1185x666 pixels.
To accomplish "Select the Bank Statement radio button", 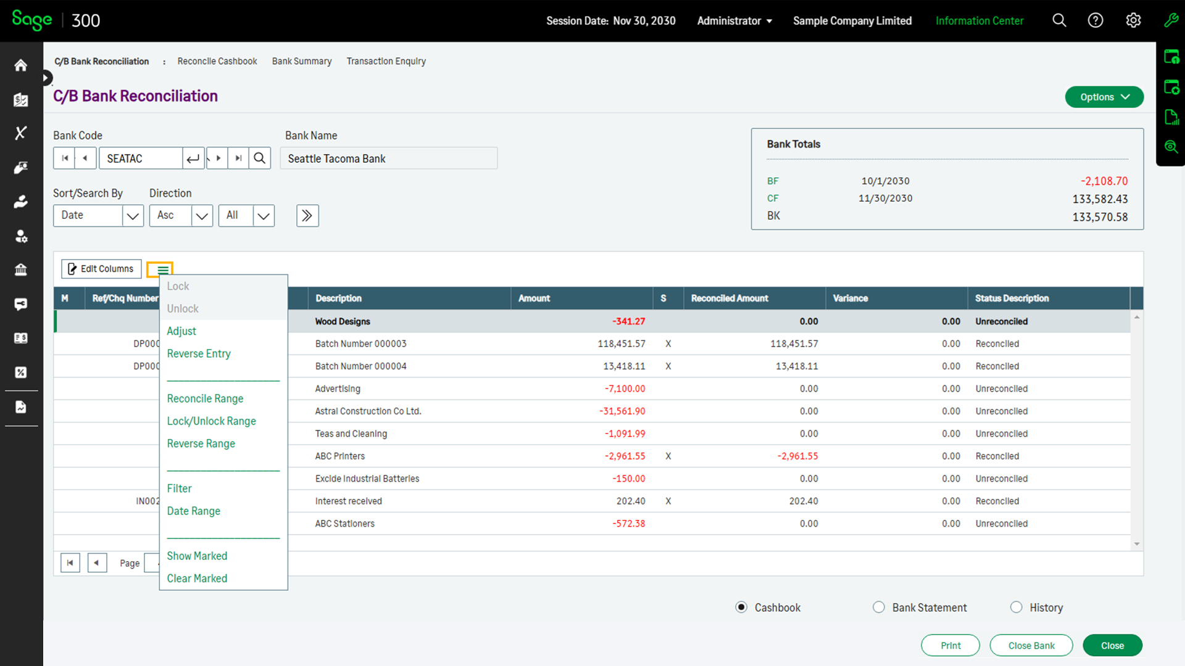I will tap(879, 607).
